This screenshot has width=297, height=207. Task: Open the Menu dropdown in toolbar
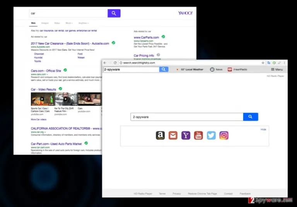point(277,69)
